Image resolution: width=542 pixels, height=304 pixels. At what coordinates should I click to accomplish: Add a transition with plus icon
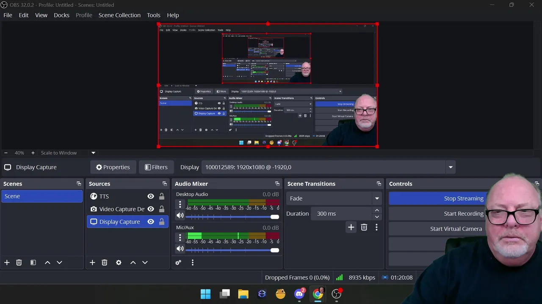[x=351, y=227]
